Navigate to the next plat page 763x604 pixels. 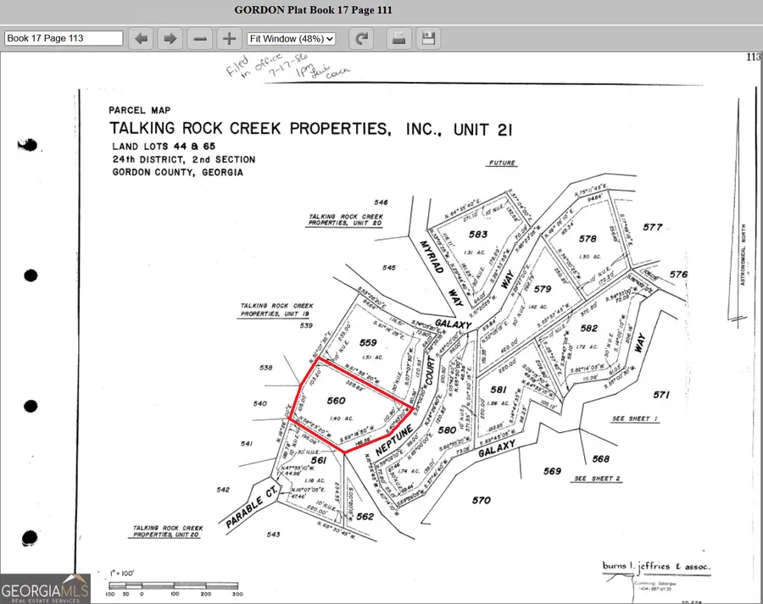169,38
